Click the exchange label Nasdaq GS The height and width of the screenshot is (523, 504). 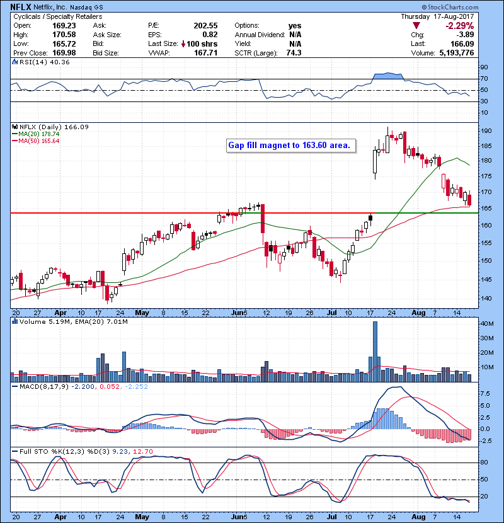coord(86,7)
